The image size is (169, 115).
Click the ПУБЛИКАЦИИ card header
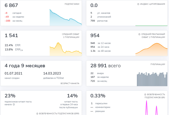click(158, 64)
